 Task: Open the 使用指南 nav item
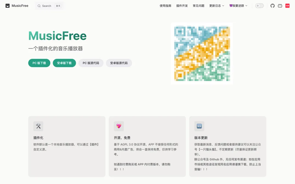point(165,6)
